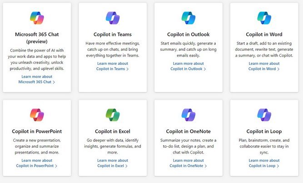
Task: Click the Copilot in Teams logo icon
Action: (x=113, y=18)
